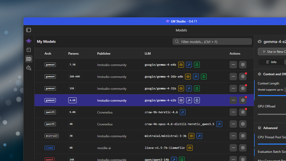The width and height of the screenshot is (286, 161).
Task: Click the green reasoning badge on gemma-4-26b-a4b
Action: click(204, 77)
